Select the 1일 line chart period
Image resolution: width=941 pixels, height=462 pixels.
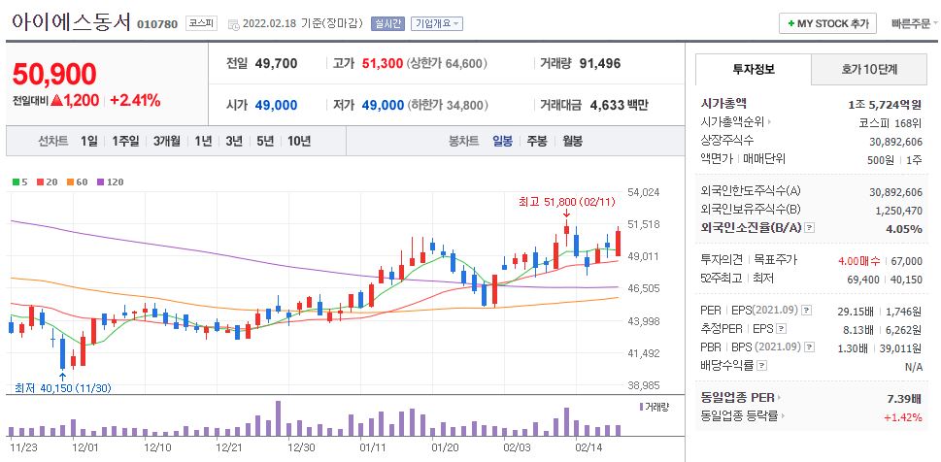click(x=88, y=142)
